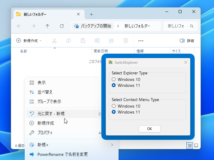Select Windows 11 context menu type
The width and height of the screenshot is (214, 160).
coord(126,112)
